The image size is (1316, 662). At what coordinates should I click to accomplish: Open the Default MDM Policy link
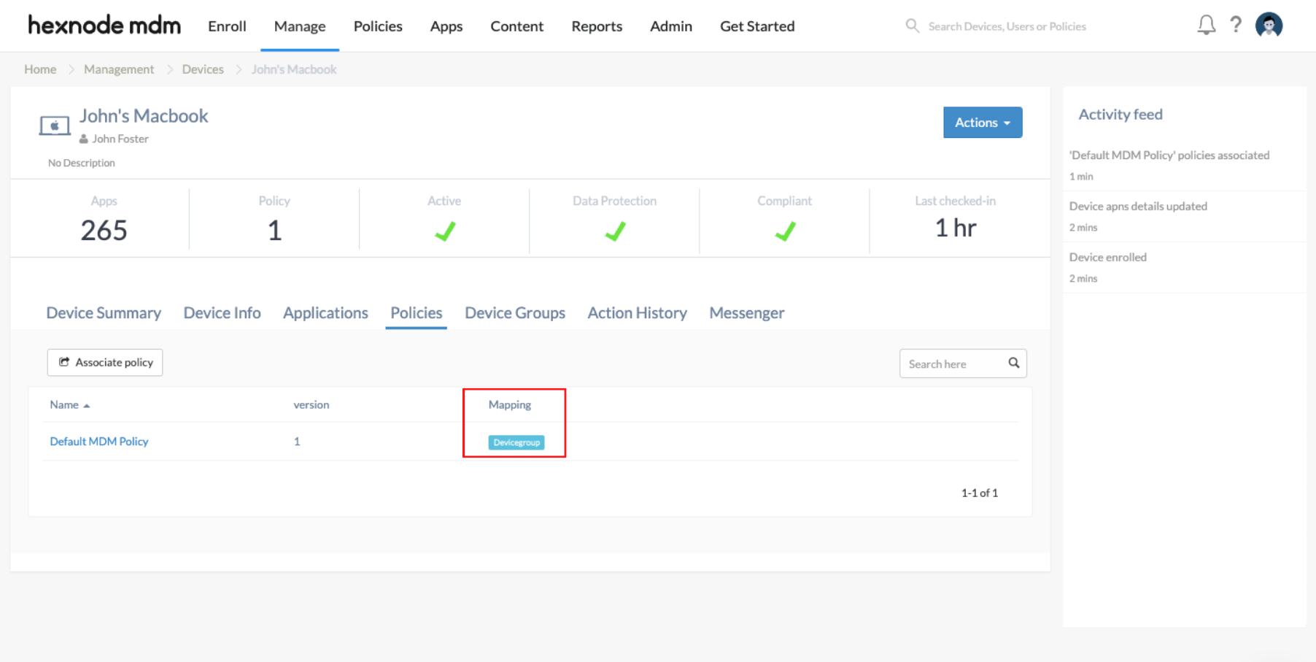tap(99, 441)
